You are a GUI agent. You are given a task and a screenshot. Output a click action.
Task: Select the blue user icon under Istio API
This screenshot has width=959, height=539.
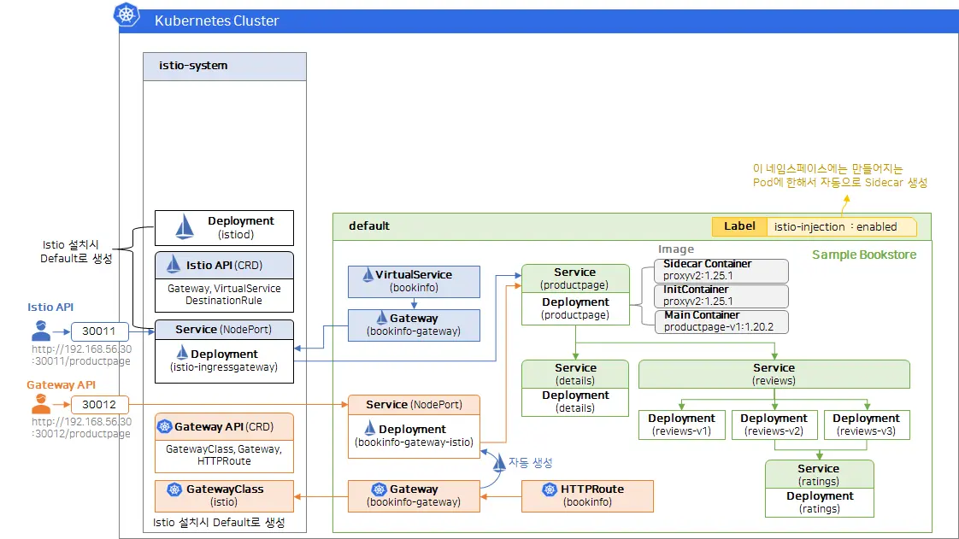pyautogui.click(x=41, y=331)
